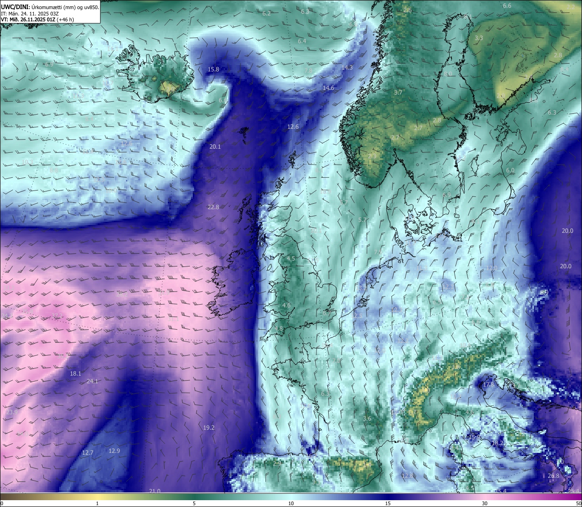Click the 3.7 value over Norway

point(398,92)
